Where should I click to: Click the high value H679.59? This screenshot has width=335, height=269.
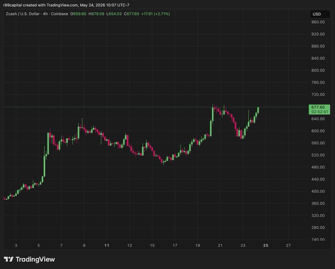coord(97,14)
